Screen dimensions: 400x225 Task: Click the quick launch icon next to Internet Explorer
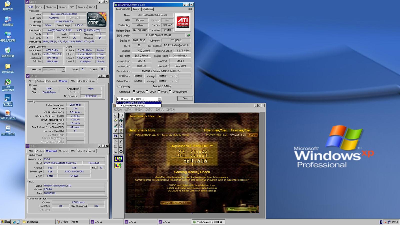(18, 222)
